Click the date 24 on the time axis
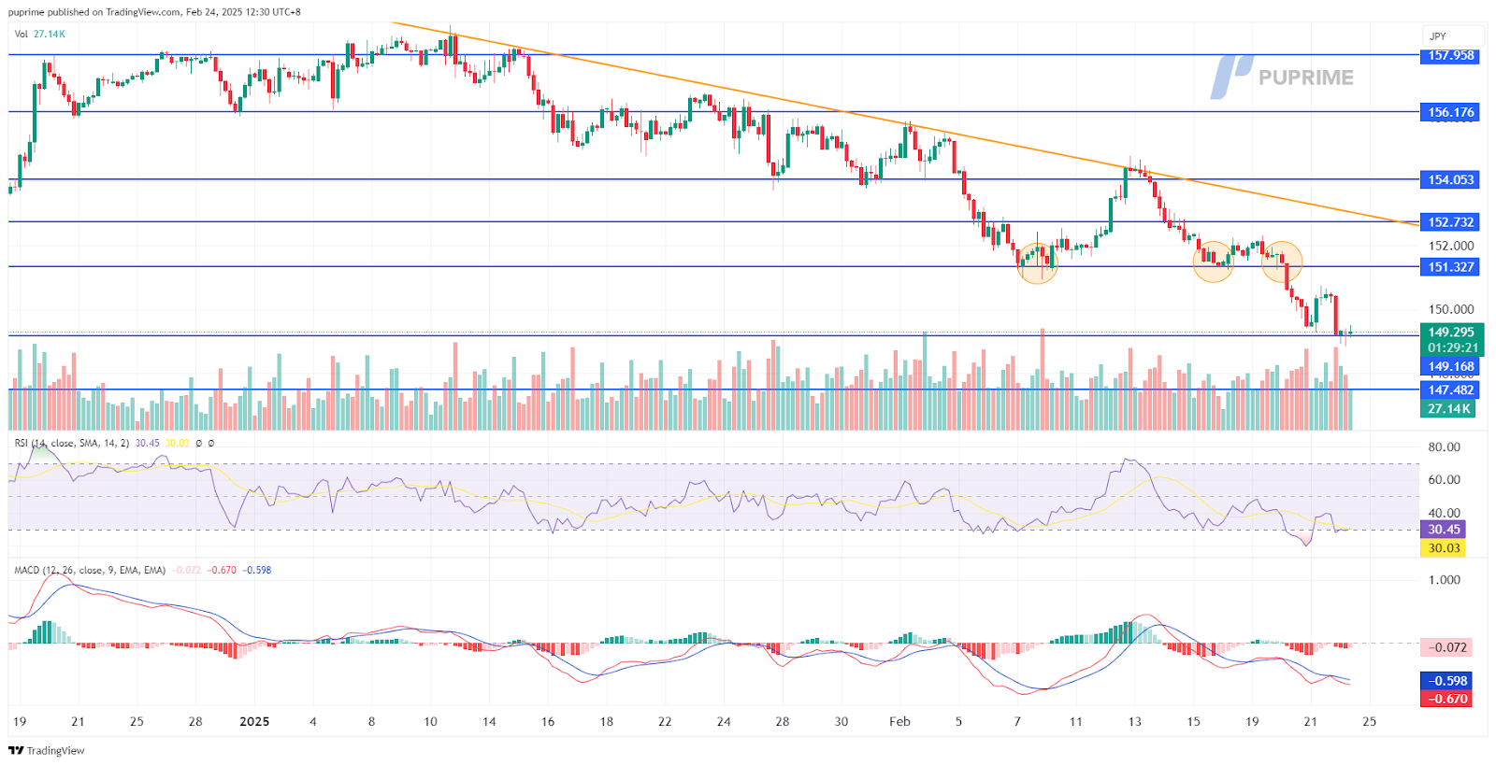This screenshot has width=1496, height=765. click(724, 721)
